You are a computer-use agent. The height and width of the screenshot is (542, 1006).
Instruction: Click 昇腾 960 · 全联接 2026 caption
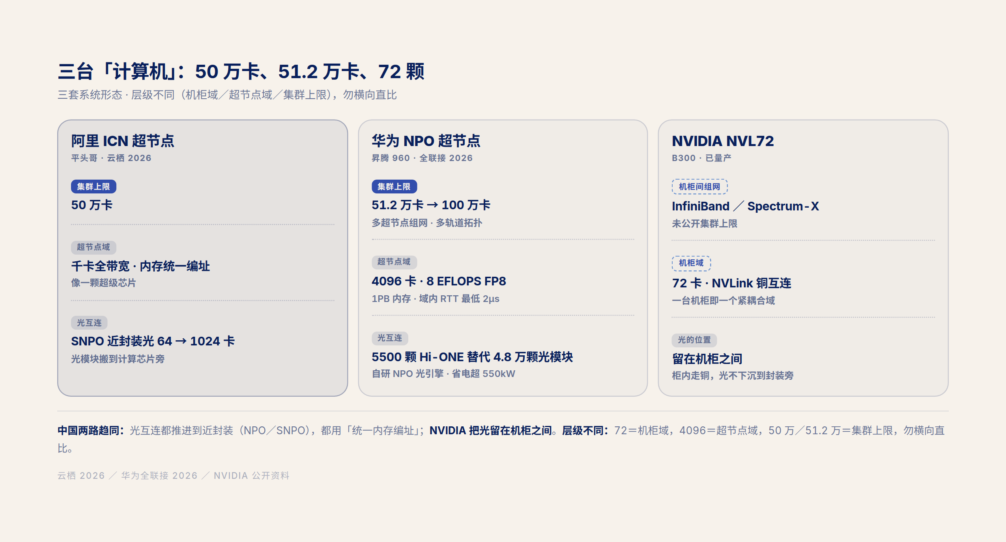point(422,158)
